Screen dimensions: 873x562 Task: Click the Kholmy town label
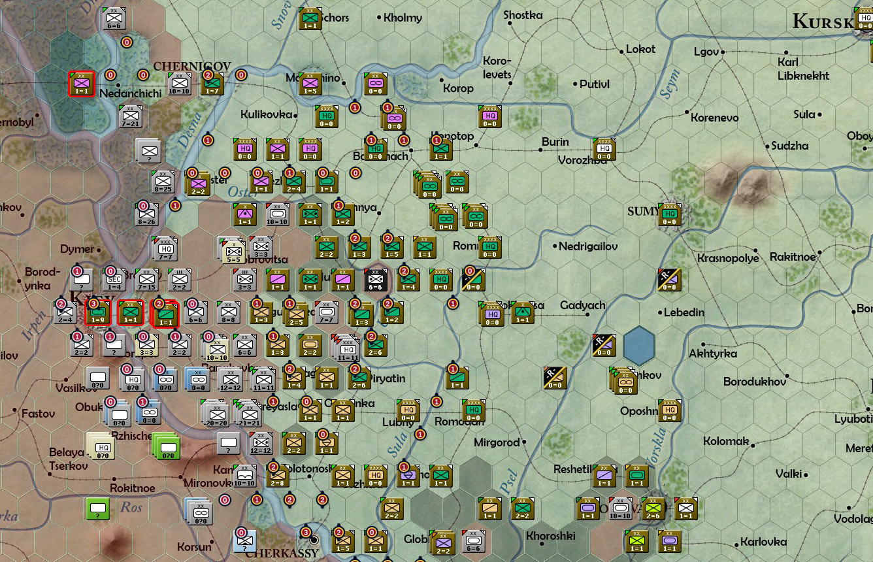click(x=403, y=18)
